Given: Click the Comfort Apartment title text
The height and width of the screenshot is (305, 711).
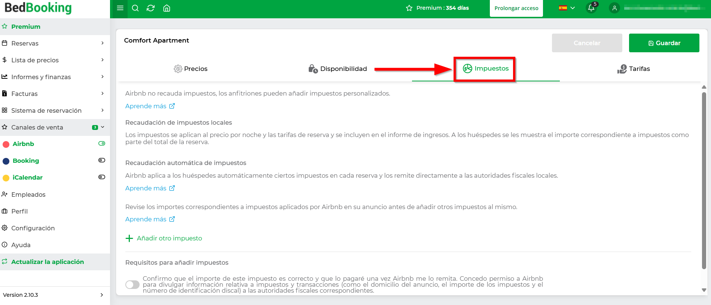Looking at the screenshot, I should (156, 40).
